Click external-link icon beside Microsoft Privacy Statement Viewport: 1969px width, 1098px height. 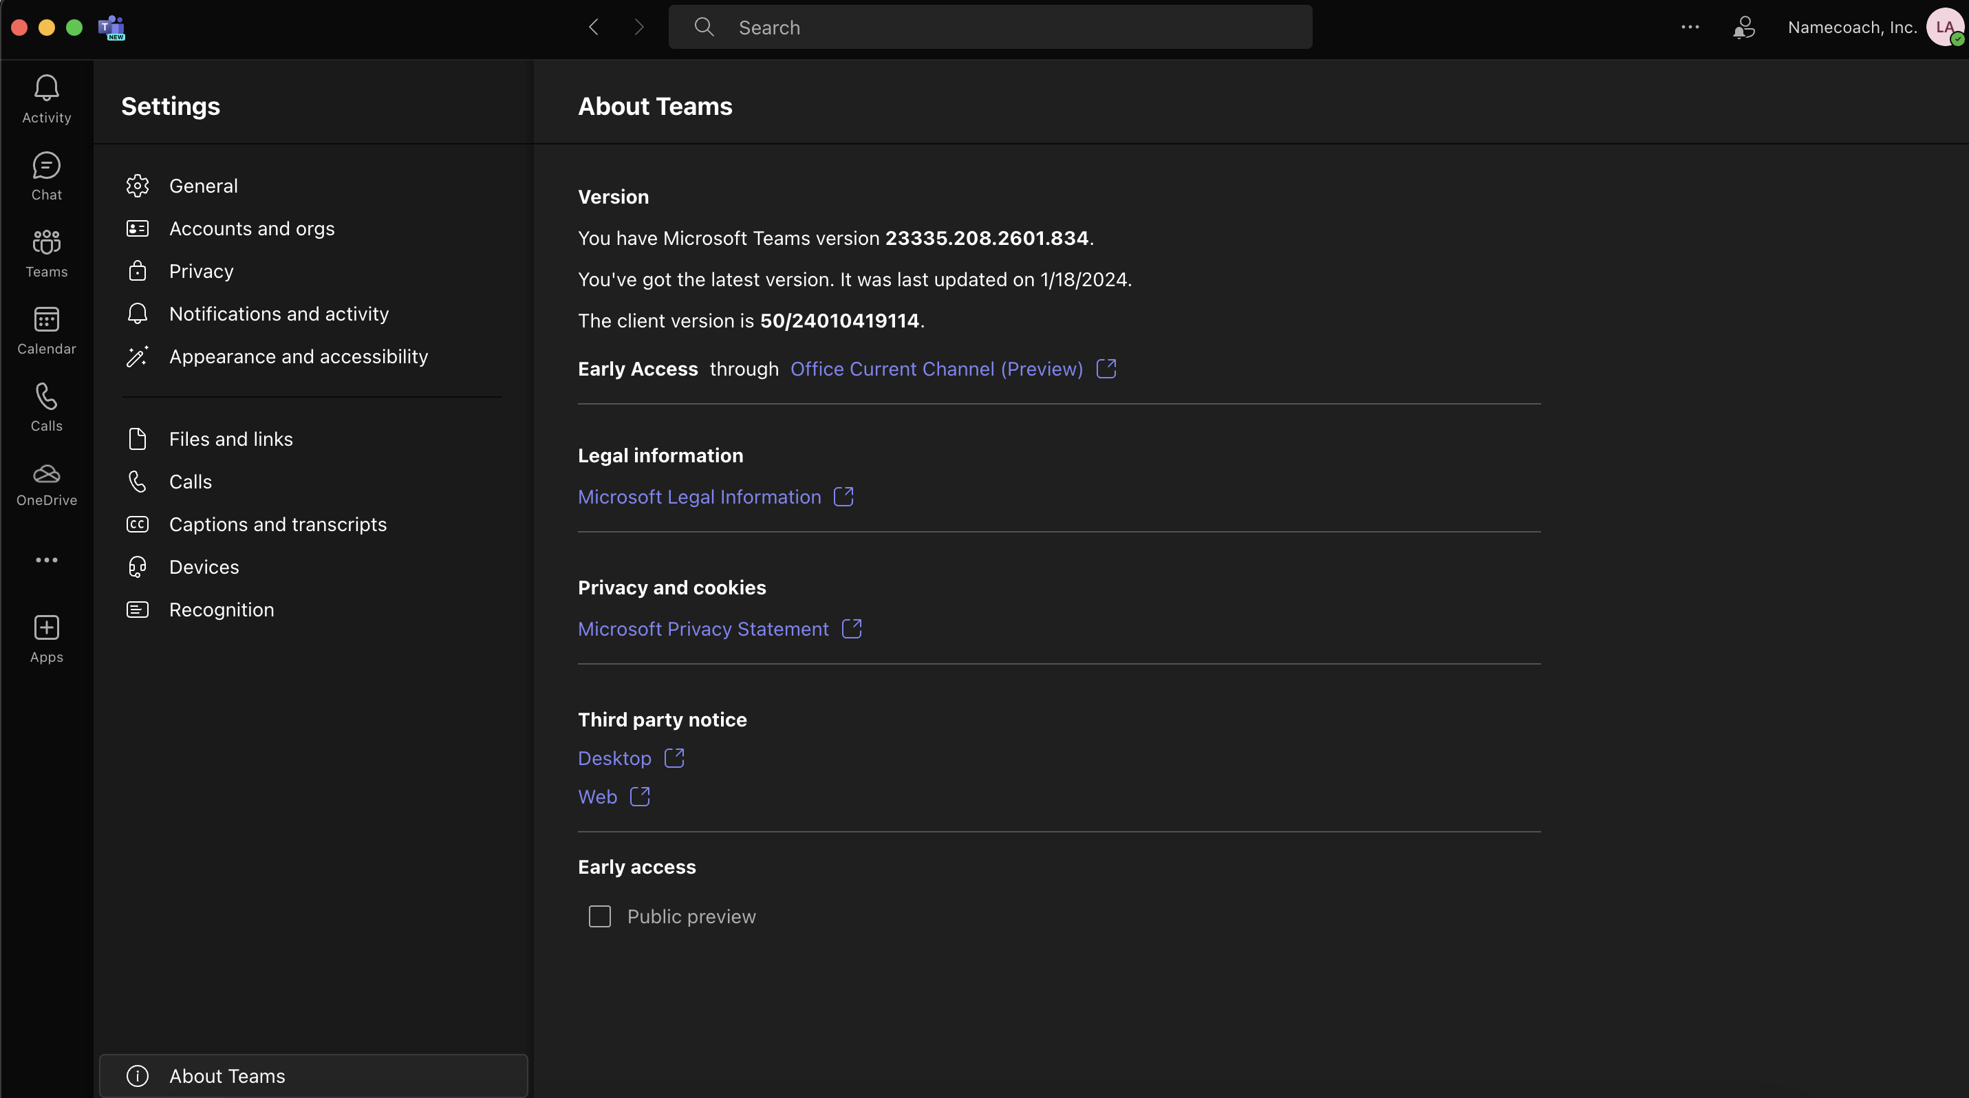point(852,629)
